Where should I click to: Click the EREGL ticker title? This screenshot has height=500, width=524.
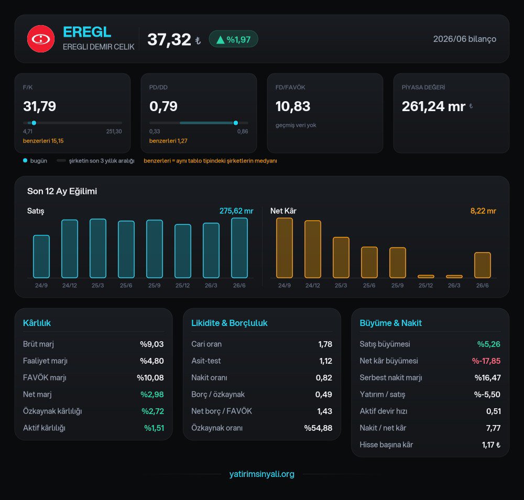tap(87, 32)
